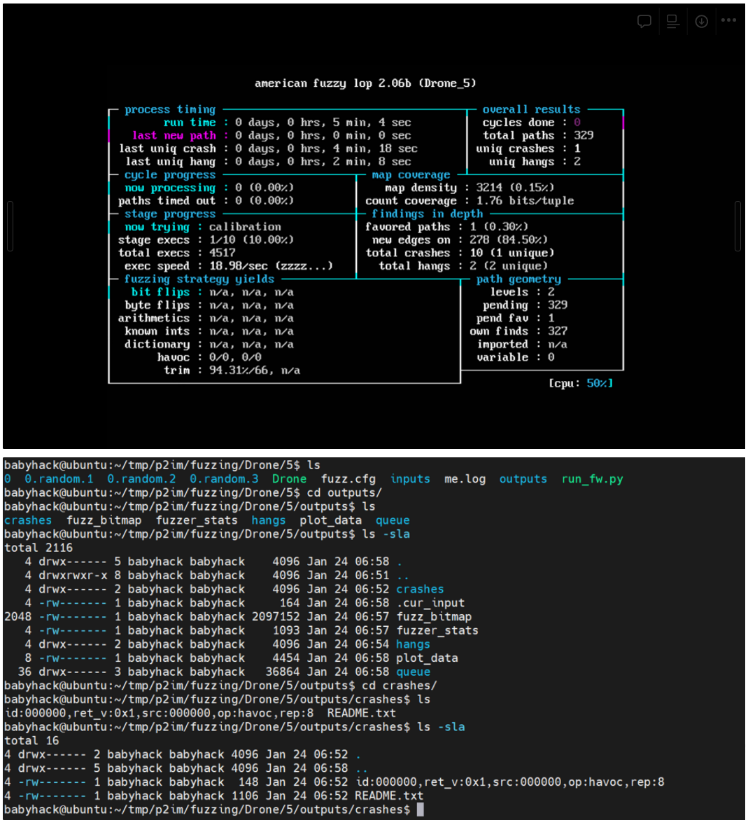Click 'fuzzer_stats' in the ls -sla listing
Viewport: 748px width, 825px height.
point(437,630)
